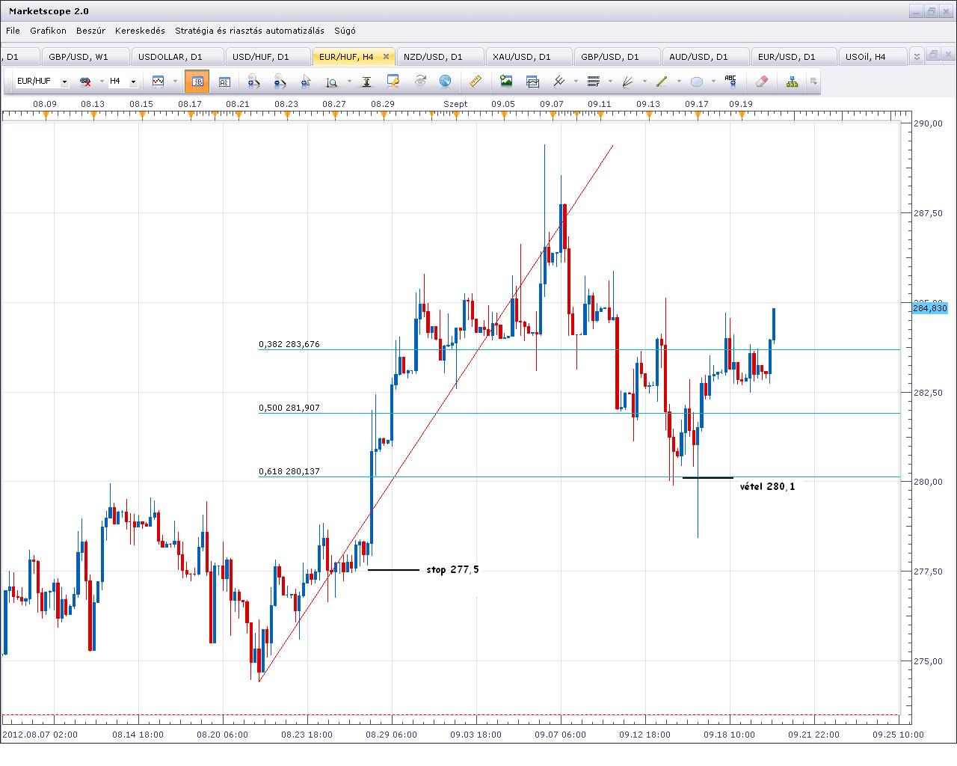Screen dimensions: 957x766
Task: Select the ellipse shape tool
Action: coord(696,82)
